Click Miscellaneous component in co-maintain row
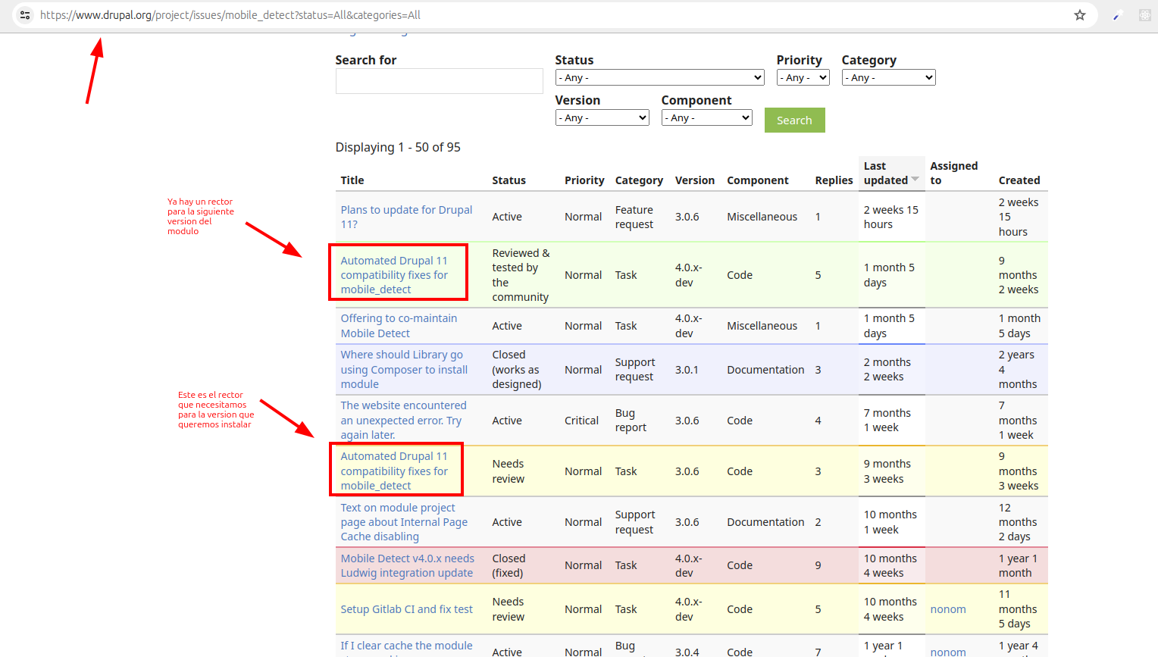 (762, 326)
